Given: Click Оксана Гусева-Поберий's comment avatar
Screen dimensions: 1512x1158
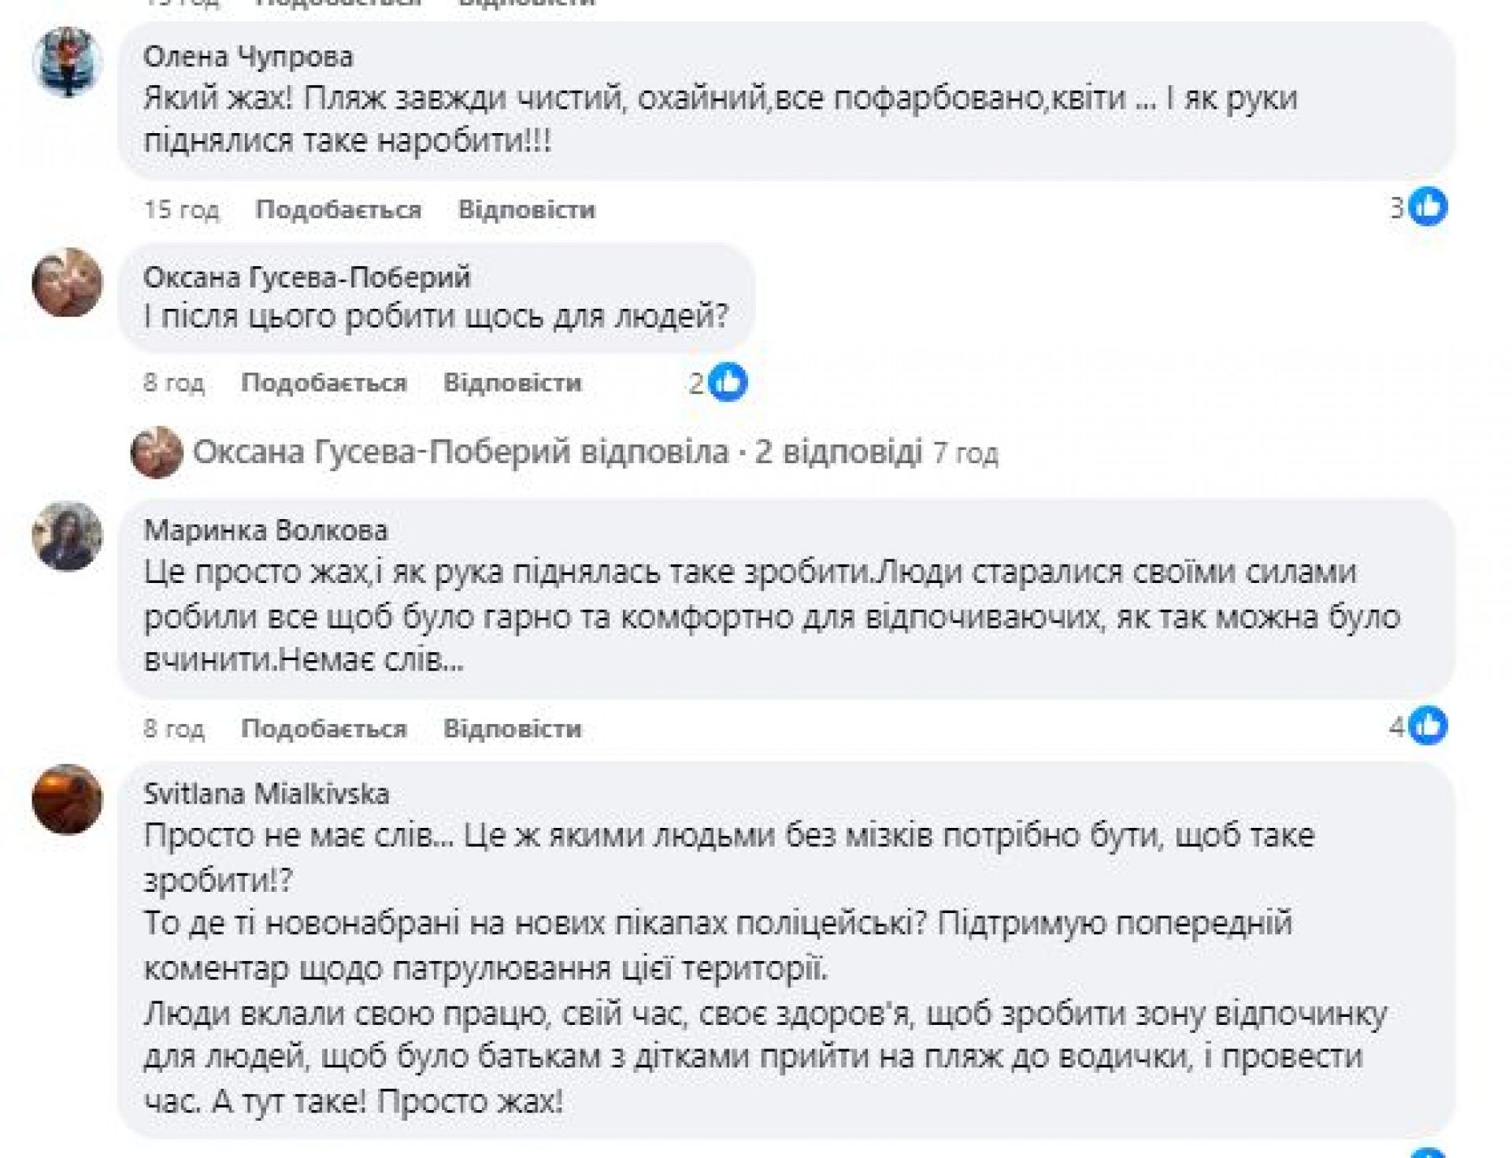Looking at the screenshot, I should (x=68, y=282).
